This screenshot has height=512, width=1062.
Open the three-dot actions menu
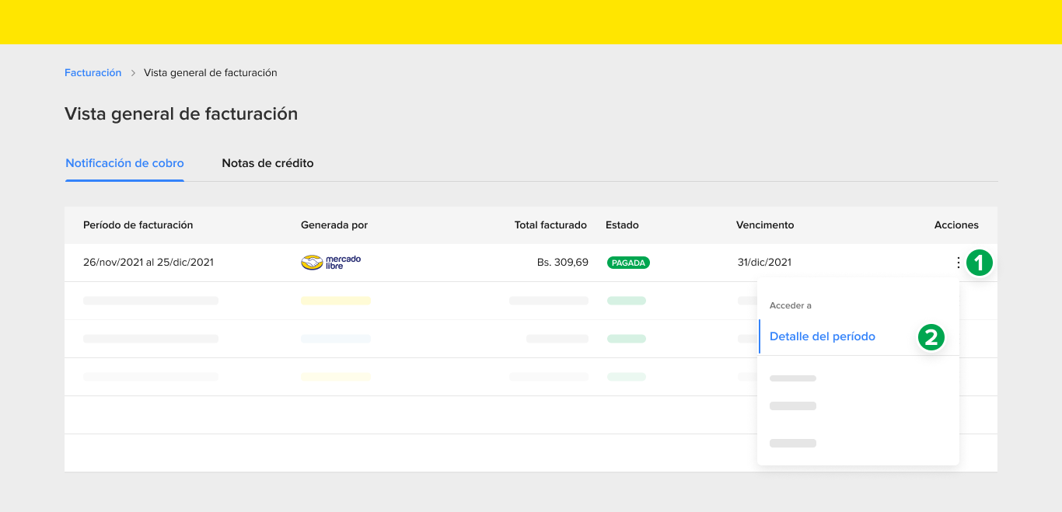pos(958,263)
